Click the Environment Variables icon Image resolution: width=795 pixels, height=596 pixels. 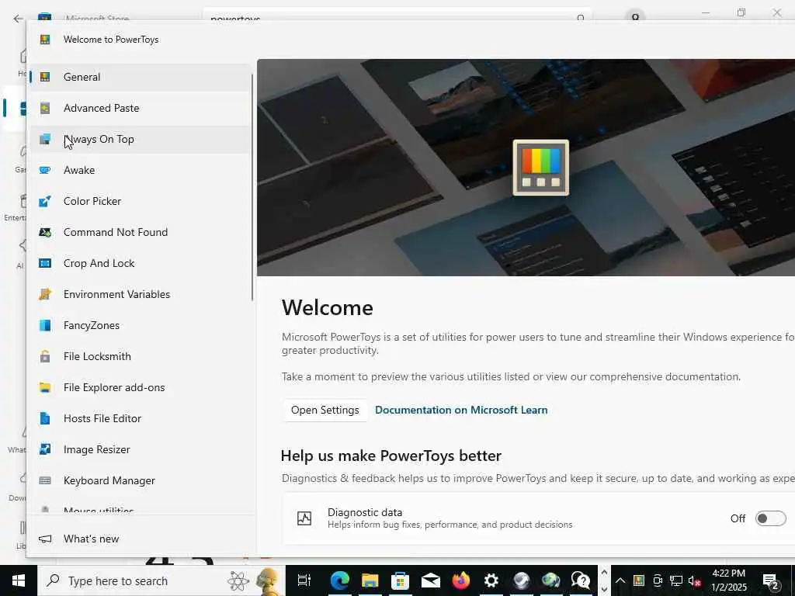(x=45, y=294)
